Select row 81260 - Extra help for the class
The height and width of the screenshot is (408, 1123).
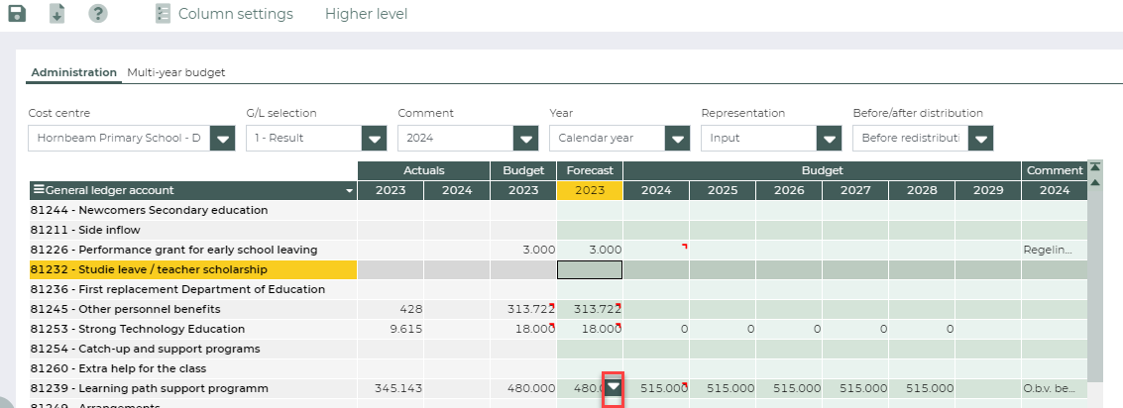(x=193, y=368)
